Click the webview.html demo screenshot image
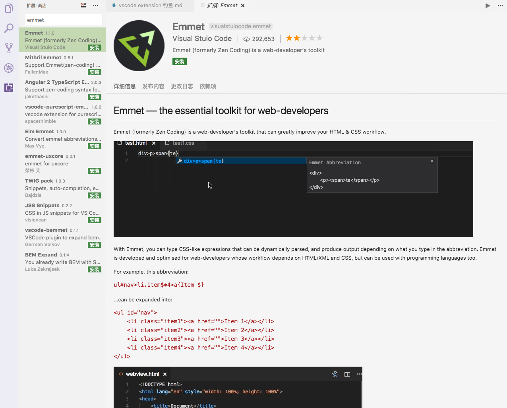507x408 pixels. pyautogui.click(x=238, y=387)
